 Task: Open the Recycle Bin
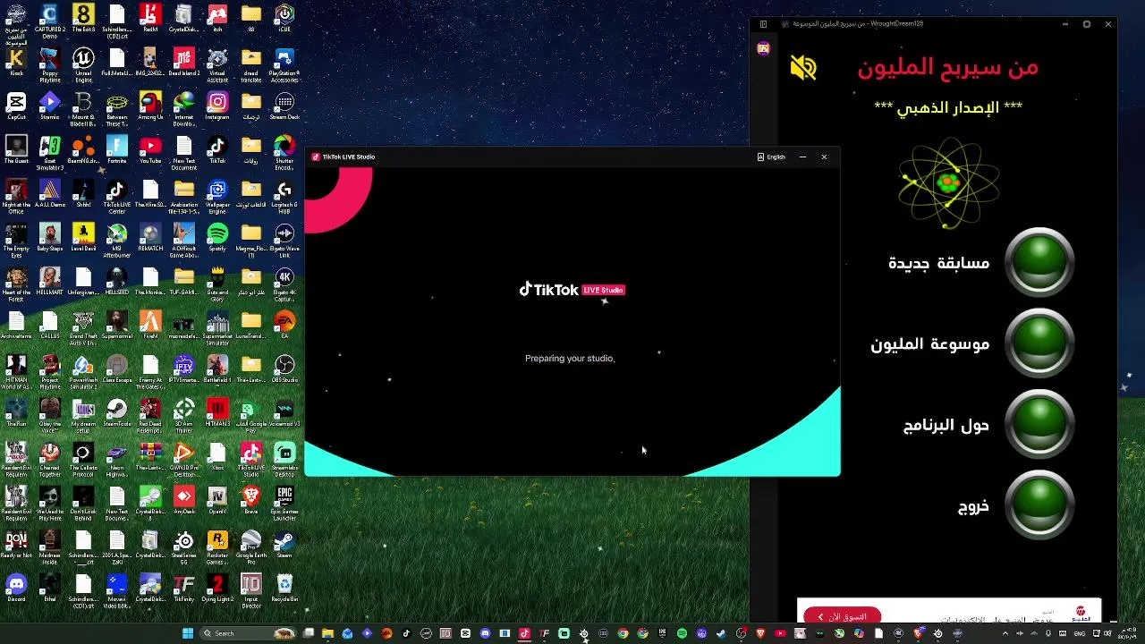point(284,587)
